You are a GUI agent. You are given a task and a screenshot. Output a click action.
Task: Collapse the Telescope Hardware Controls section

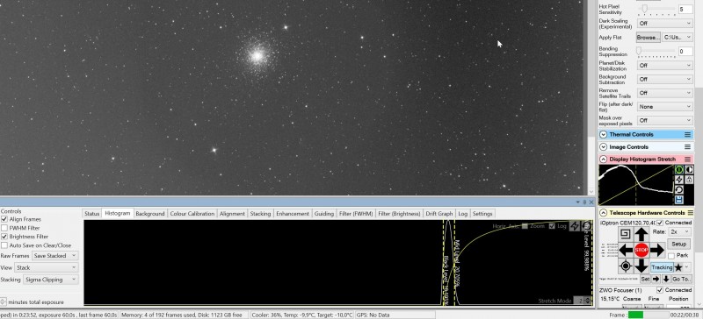tap(604, 213)
